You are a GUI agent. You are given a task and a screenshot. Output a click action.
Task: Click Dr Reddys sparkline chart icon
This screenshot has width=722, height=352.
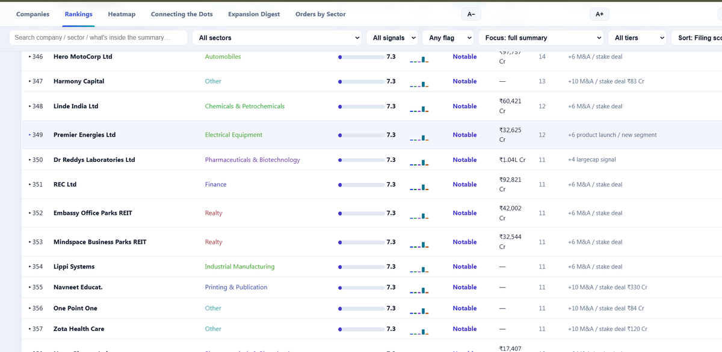[419, 162]
